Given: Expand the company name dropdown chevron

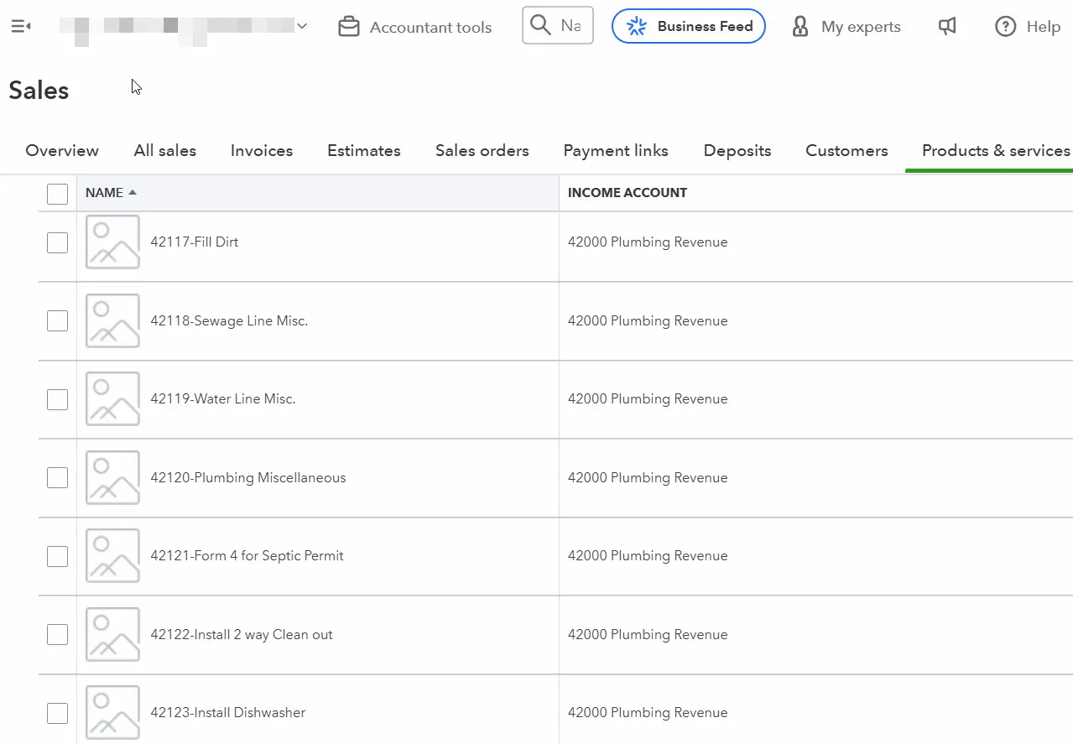Looking at the screenshot, I should tap(302, 26).
